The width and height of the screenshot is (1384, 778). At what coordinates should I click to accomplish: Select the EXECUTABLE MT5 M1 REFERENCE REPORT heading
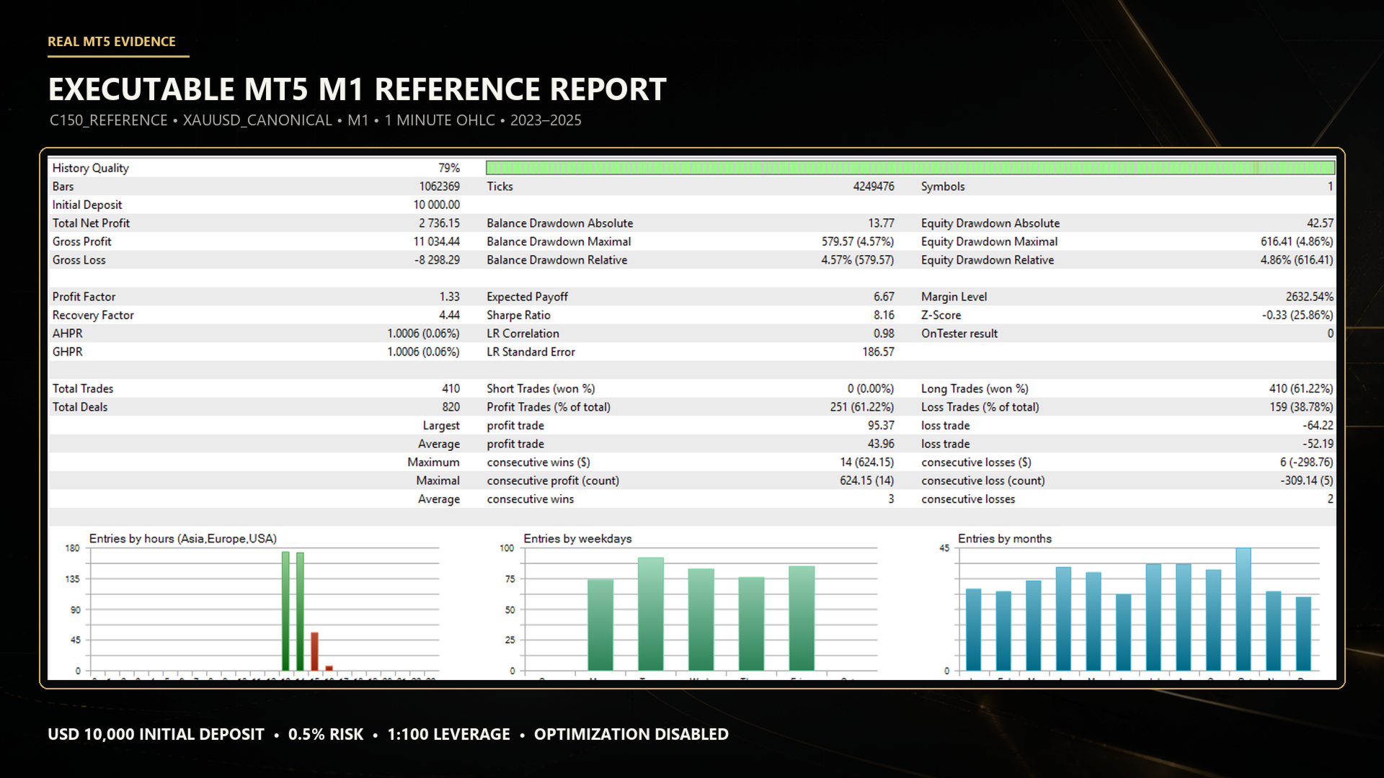click(357, 89)
